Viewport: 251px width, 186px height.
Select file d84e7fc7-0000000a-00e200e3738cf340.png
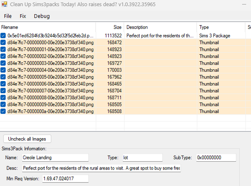pyautogui.click(x=50, y=111)
